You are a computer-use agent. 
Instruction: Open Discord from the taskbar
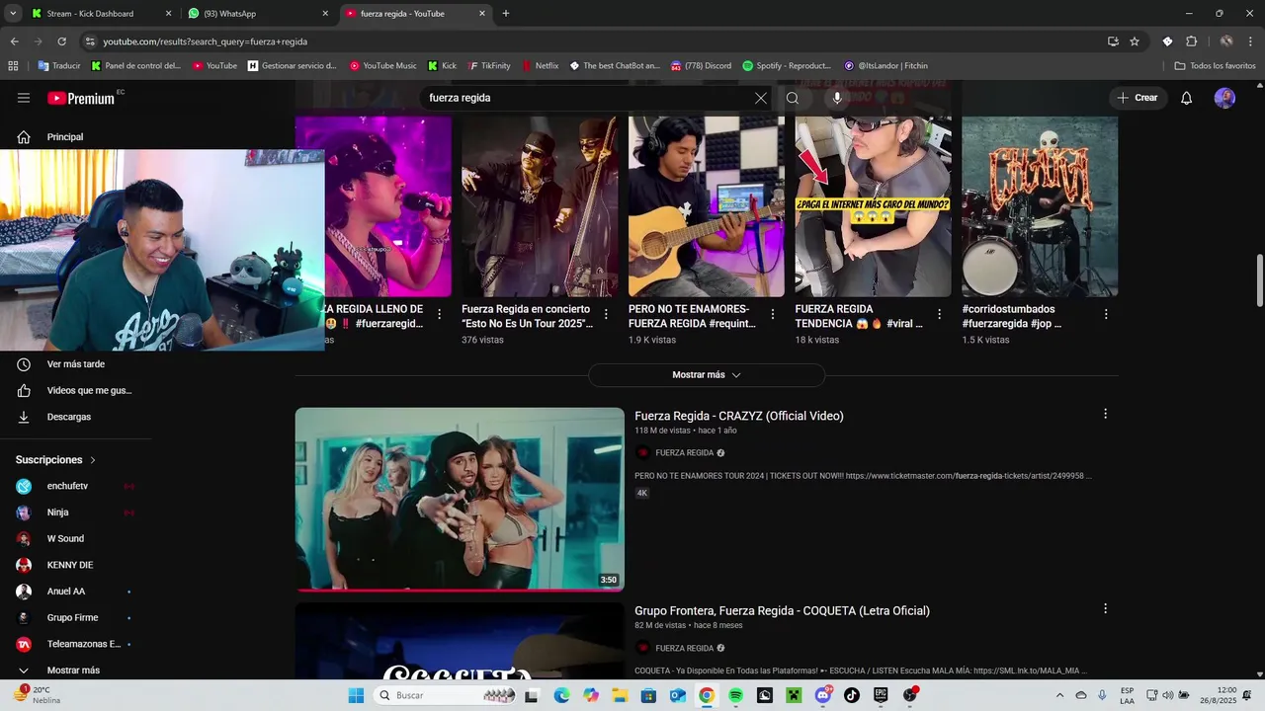[823, 695]
